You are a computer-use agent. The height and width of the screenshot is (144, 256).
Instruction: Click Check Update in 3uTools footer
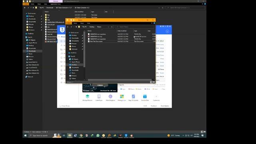[165, 106]
